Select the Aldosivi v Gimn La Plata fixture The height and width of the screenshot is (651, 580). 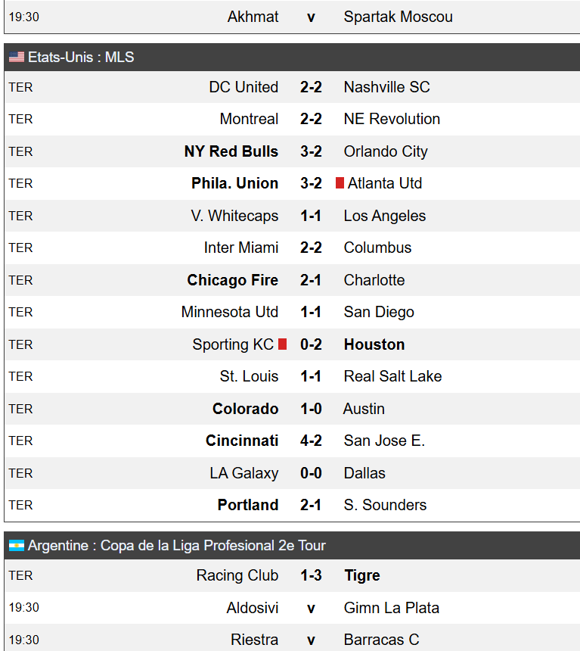click(292, 608)
